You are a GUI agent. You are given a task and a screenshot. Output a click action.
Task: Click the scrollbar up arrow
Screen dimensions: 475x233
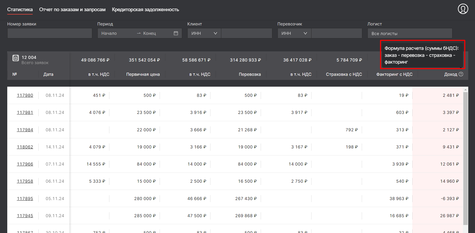click(465, 90)
